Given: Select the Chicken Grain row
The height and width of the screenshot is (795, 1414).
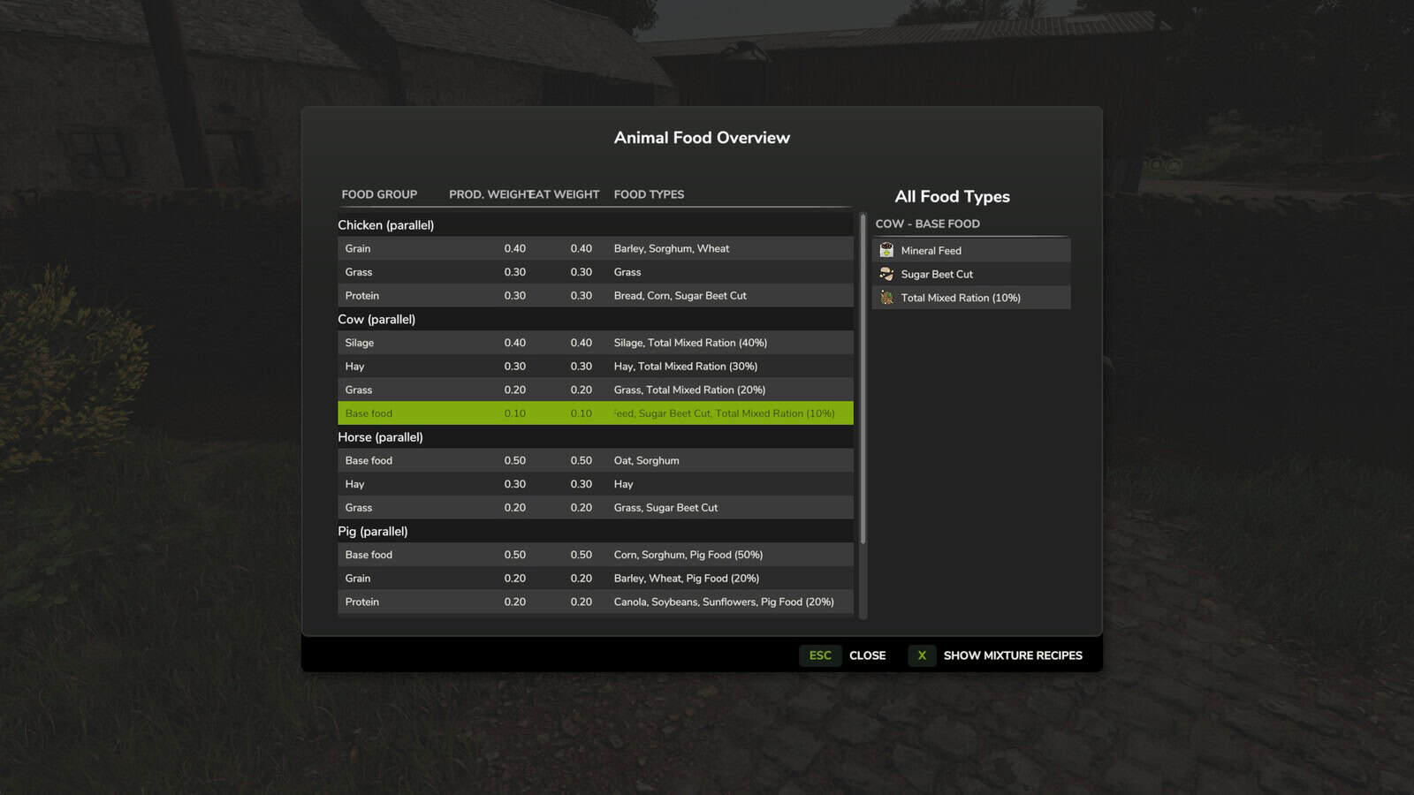Looking at the screenshot, I should coord(595,248).
